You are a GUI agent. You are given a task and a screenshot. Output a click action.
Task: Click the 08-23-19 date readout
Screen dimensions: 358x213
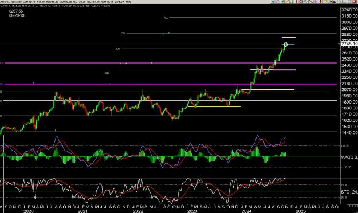tap(17, 15)
